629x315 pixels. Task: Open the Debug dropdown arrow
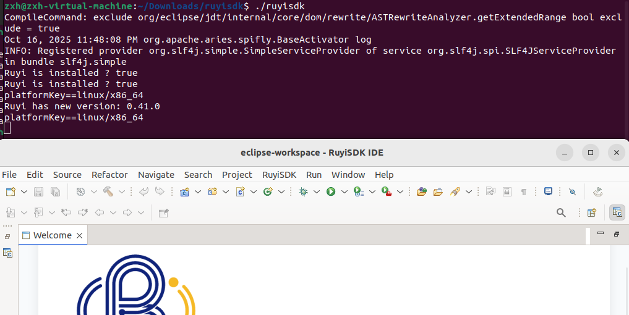tap(316, 192)
